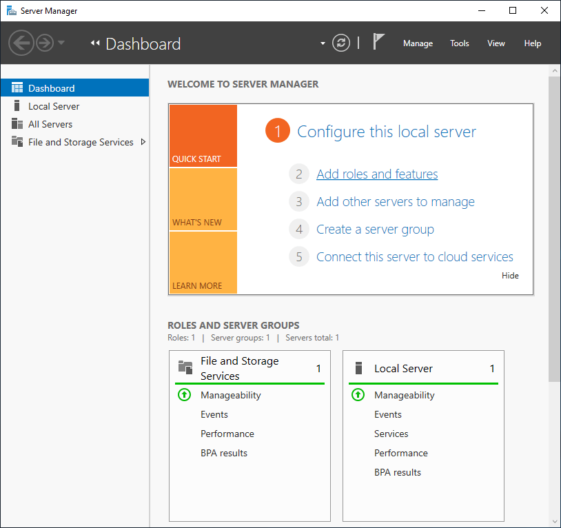
Task: Open notifications via the flag icon
Action: pyautogui.click(x=378, y=42)
